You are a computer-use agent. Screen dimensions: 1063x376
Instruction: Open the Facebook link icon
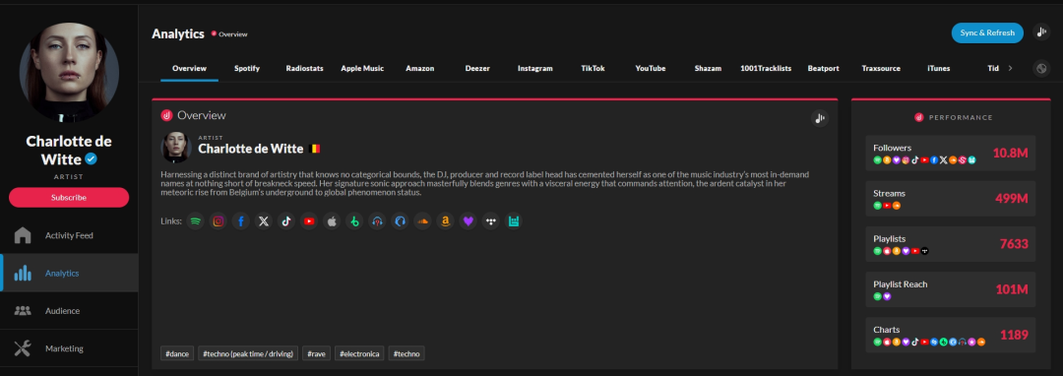tap(241, 220)
